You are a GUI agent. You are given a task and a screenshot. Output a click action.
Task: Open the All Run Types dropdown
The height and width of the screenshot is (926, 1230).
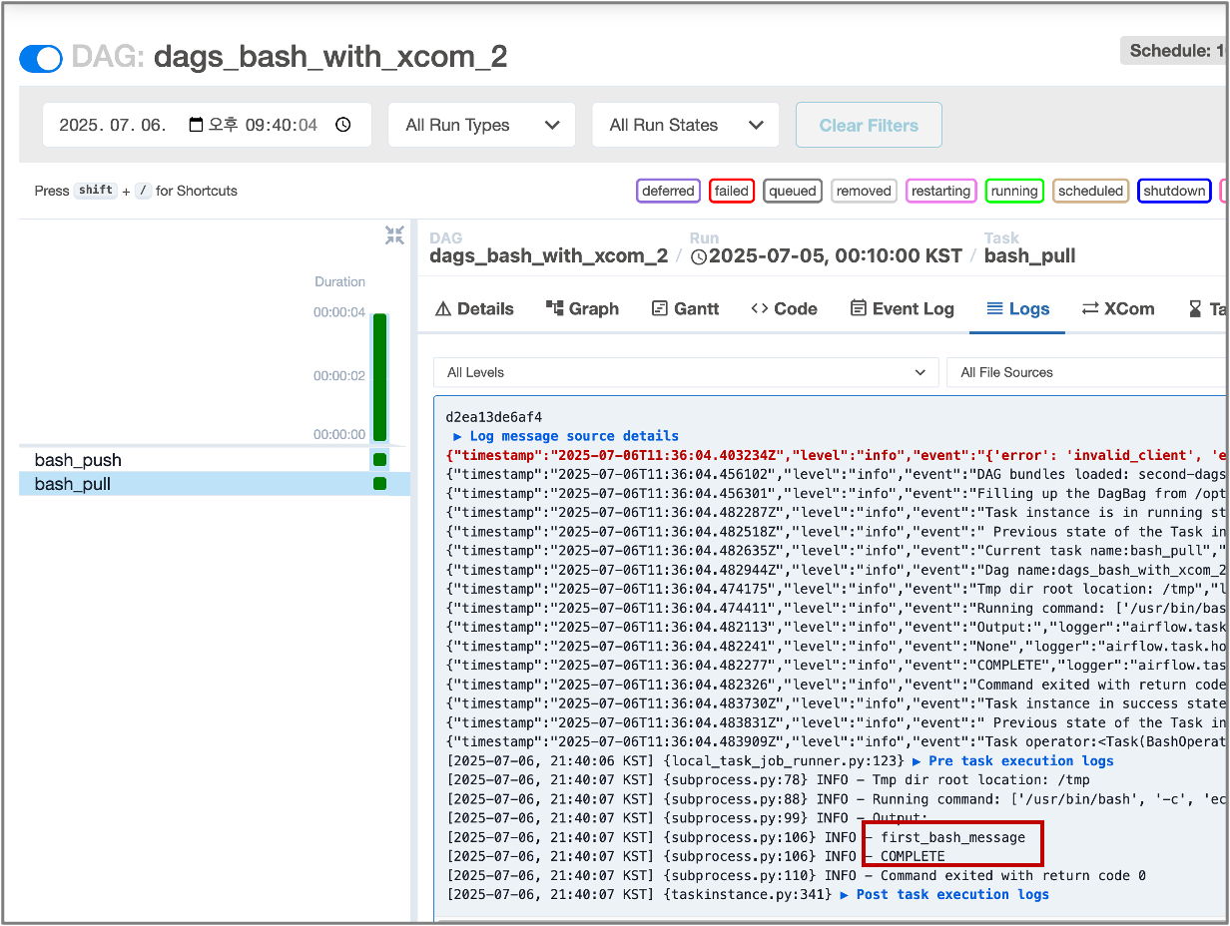click(x=481, y=125)
